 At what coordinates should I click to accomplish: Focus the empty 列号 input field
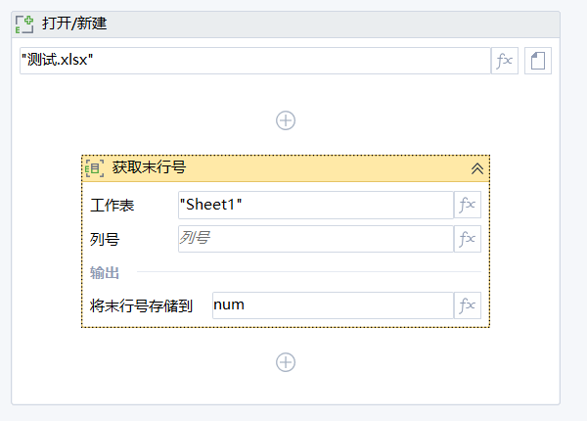point(316,239)
